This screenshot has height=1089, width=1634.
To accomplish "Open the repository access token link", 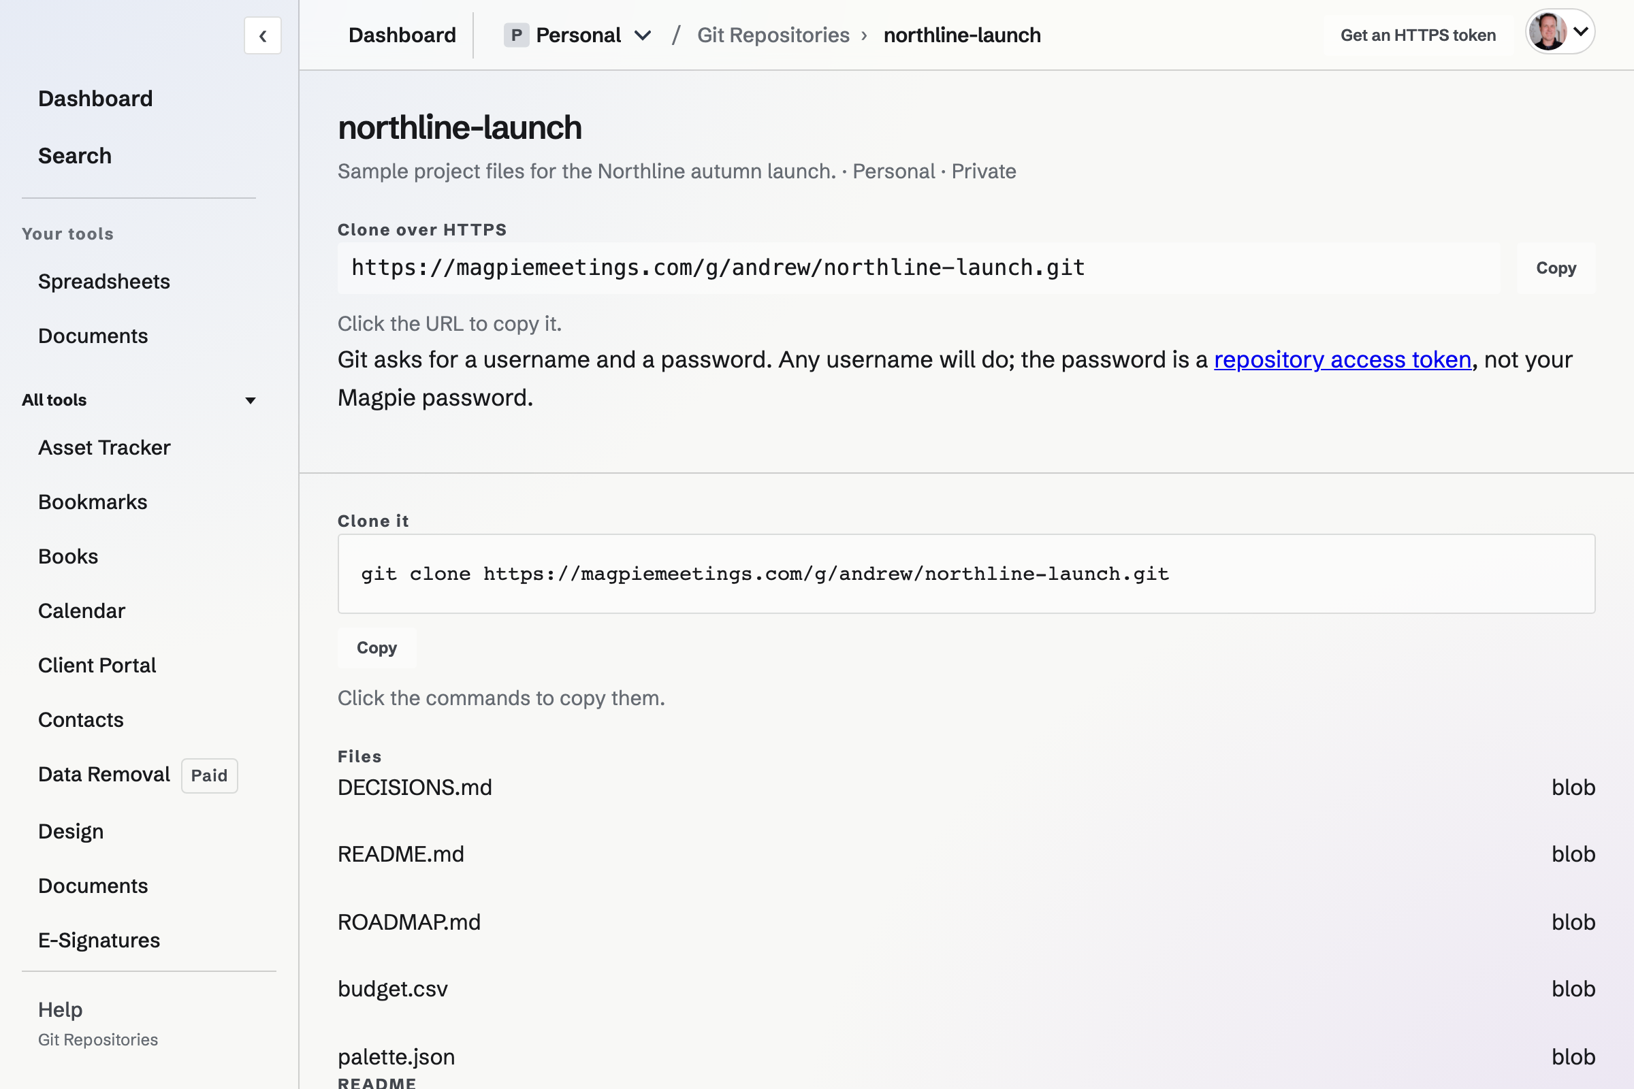I will [x=1342, y=360].
